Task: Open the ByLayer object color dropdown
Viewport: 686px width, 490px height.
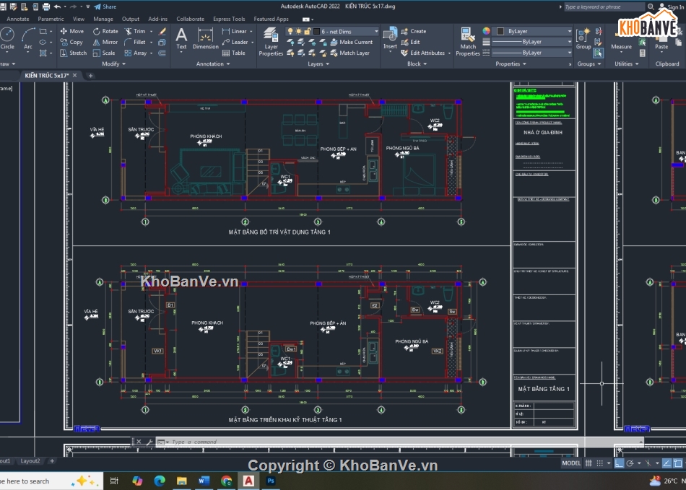Action: point(534,31)
